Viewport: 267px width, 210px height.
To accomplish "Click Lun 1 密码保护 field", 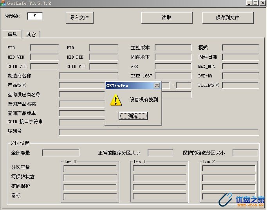I will point(160,187).
